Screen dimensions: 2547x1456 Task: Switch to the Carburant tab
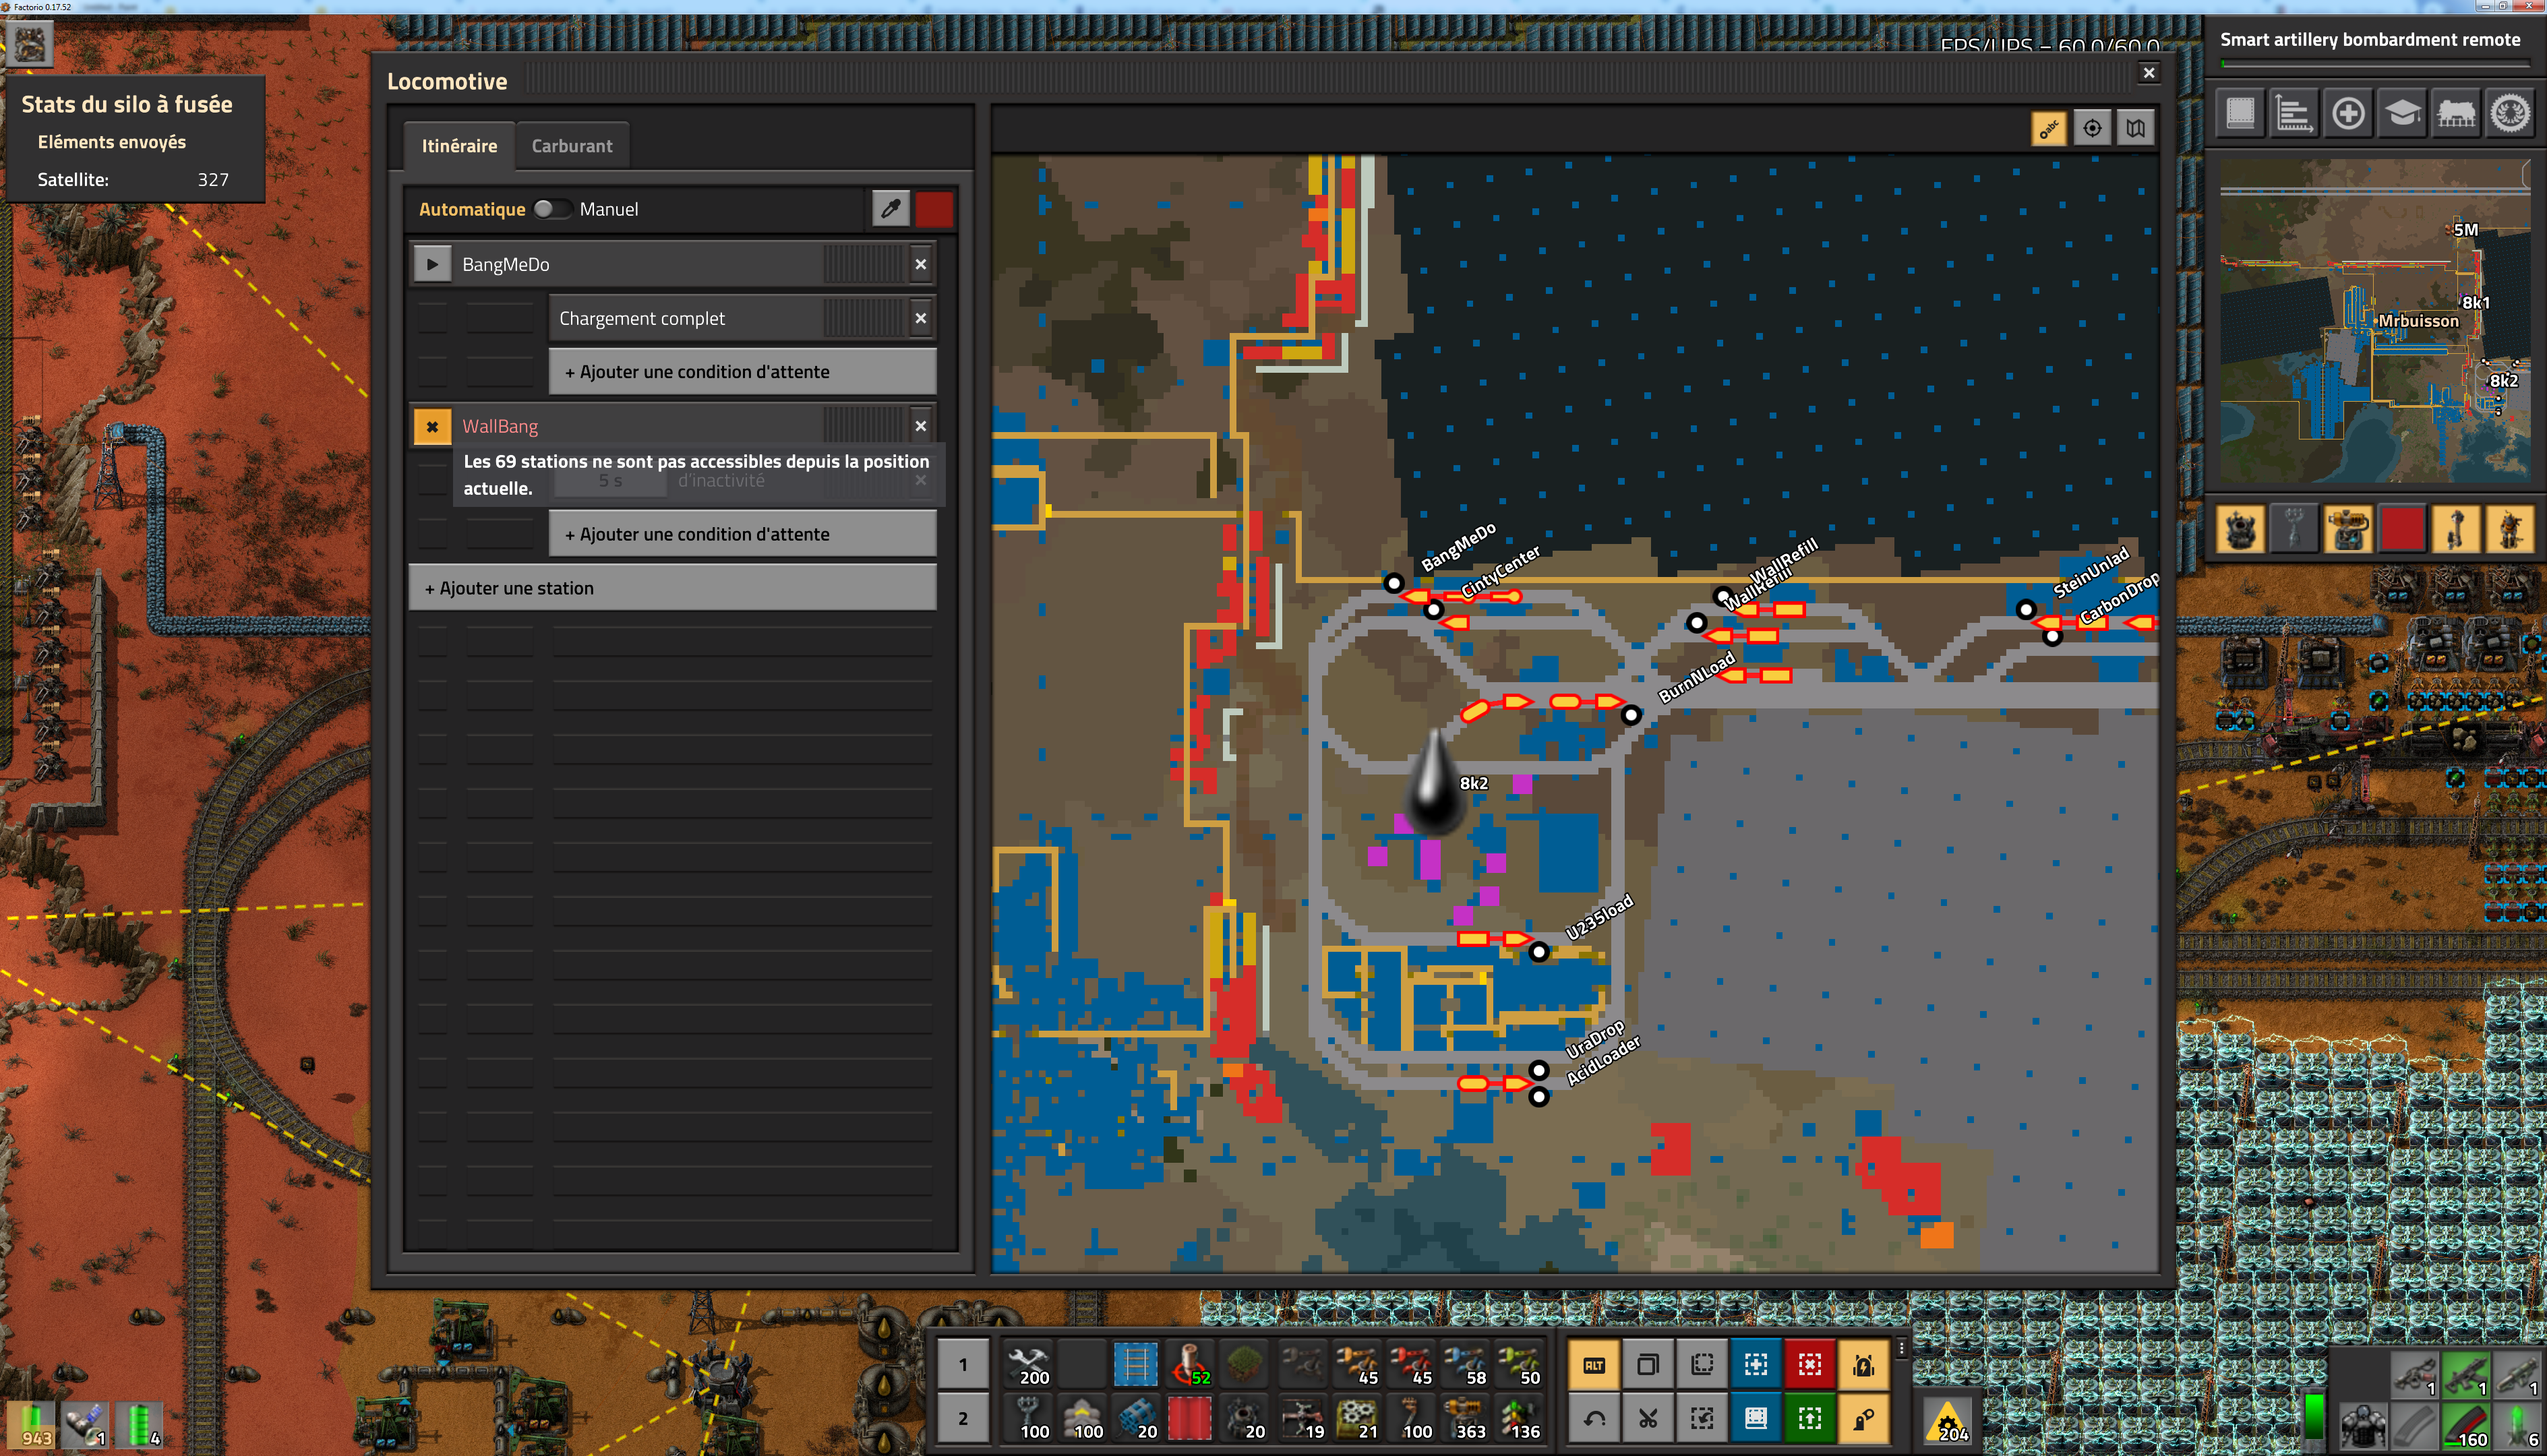[572, 146]
